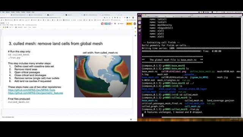Click the first collaborator avatar in Slides header

(x=102, y=24)
